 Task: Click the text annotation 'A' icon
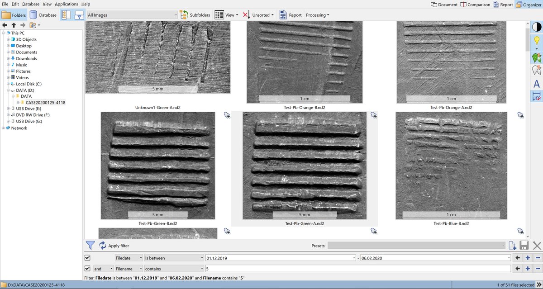536,84
